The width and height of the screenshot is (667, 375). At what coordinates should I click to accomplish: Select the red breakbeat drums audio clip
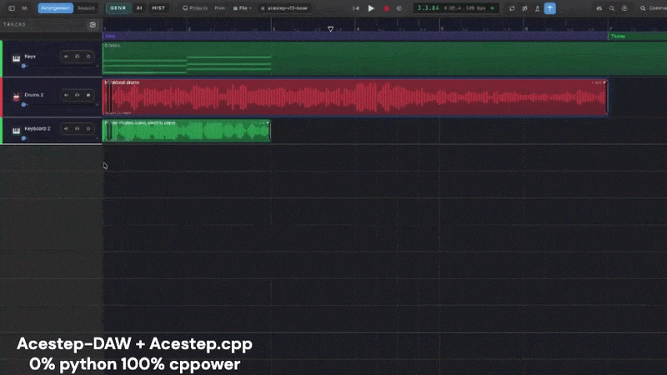click(x=355, y=97)
